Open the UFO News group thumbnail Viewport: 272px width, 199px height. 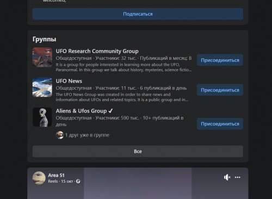coord(42,87)
